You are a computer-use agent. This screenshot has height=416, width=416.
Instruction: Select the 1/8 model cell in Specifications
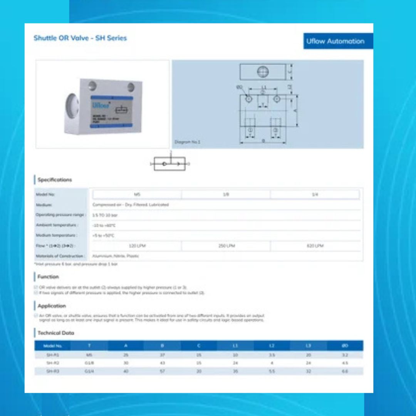click(226, 195)
